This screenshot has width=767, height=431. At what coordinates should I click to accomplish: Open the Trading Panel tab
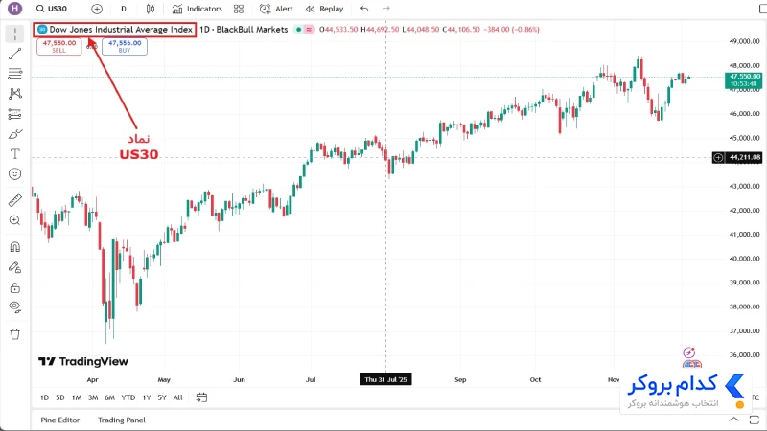tap(122, 420)
